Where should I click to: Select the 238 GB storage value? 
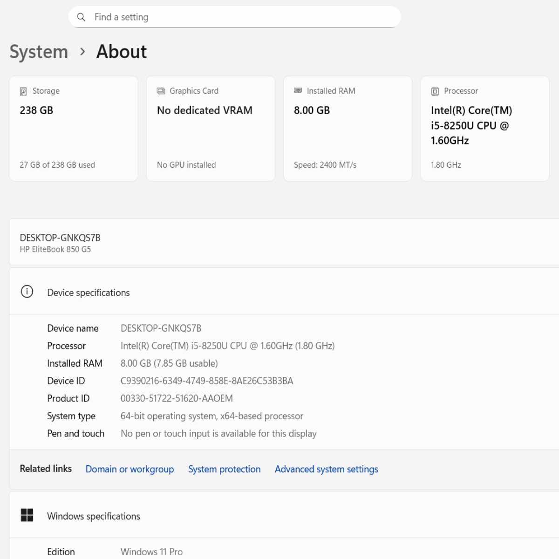[x=36, y=110]
